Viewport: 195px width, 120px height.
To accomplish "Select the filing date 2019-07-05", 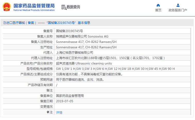I will 65,101.
